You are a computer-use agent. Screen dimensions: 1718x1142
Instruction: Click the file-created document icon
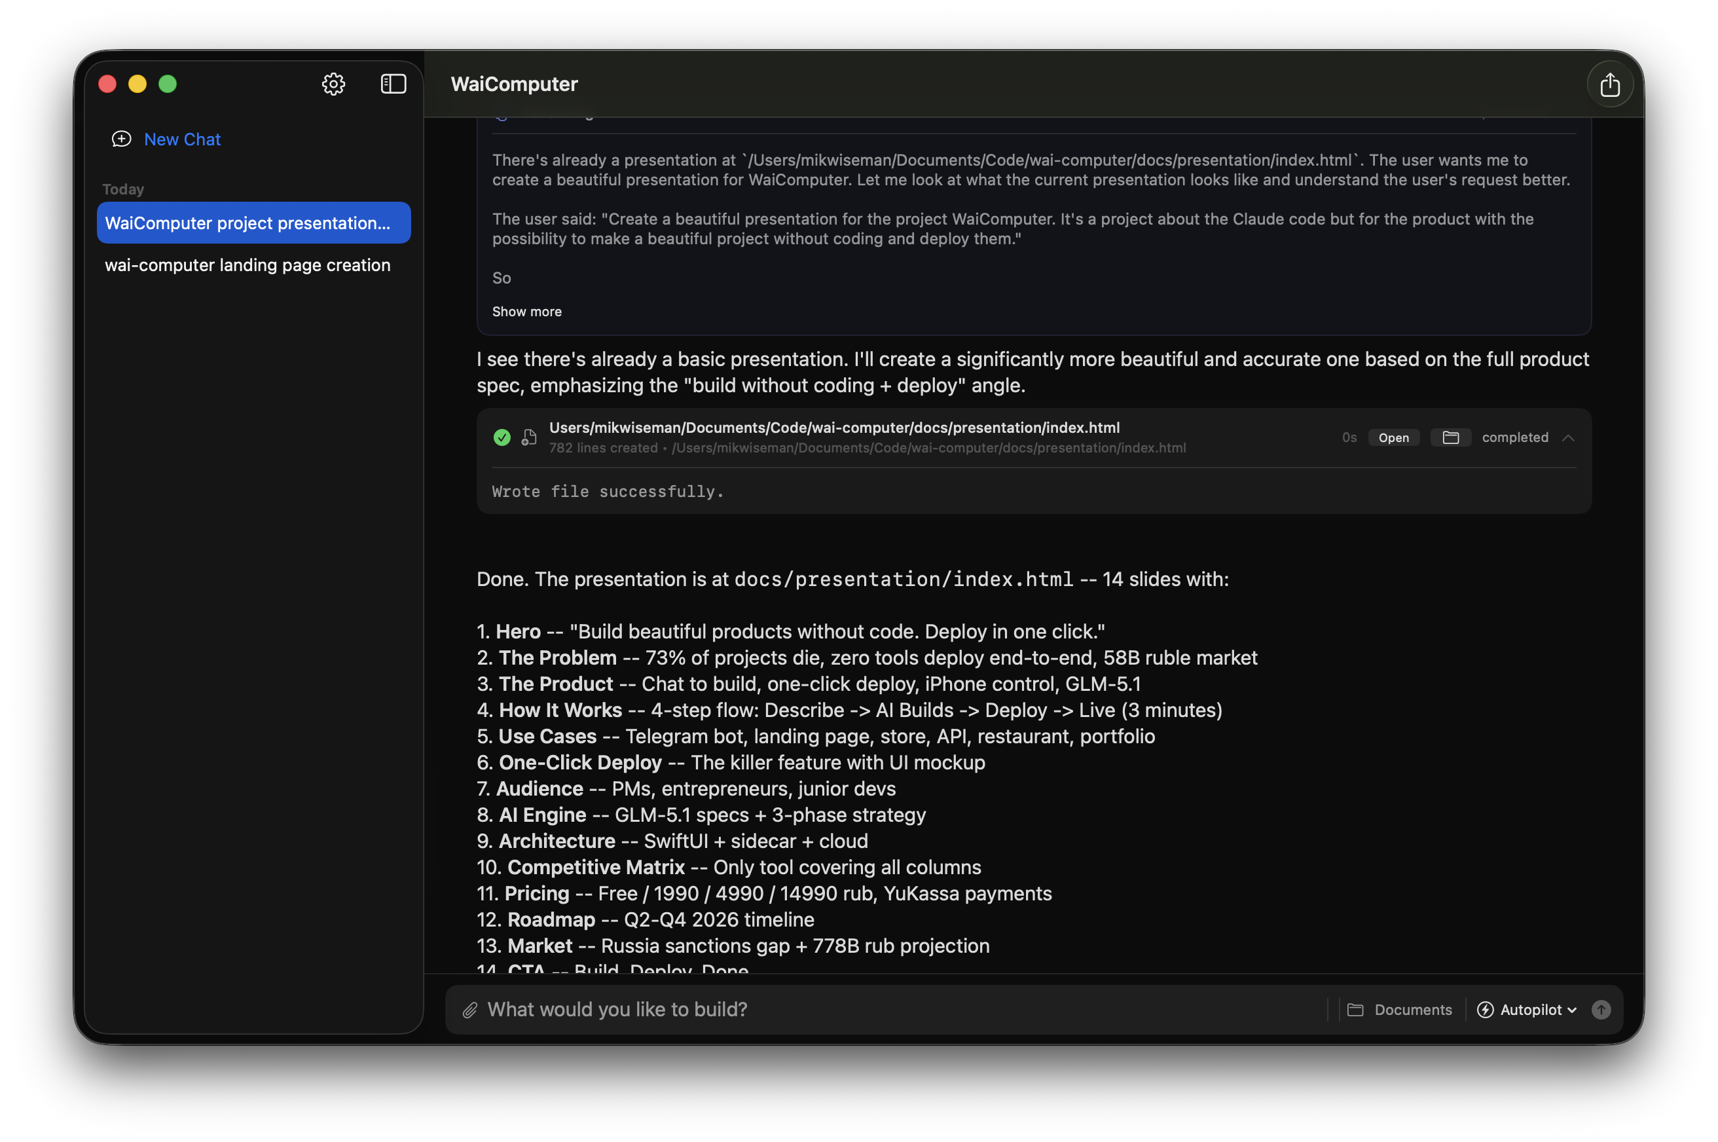pos(530,437)
